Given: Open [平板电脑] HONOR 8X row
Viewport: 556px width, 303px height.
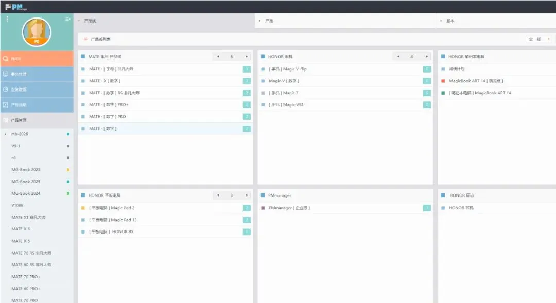Looking at the screenshot, I should point(165,232).
